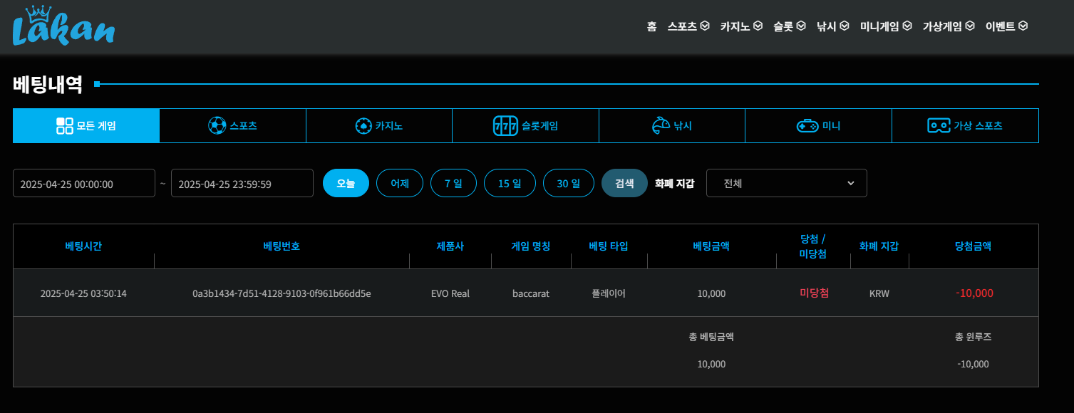Click the Lakan crown logo

[x=63, y=27]
